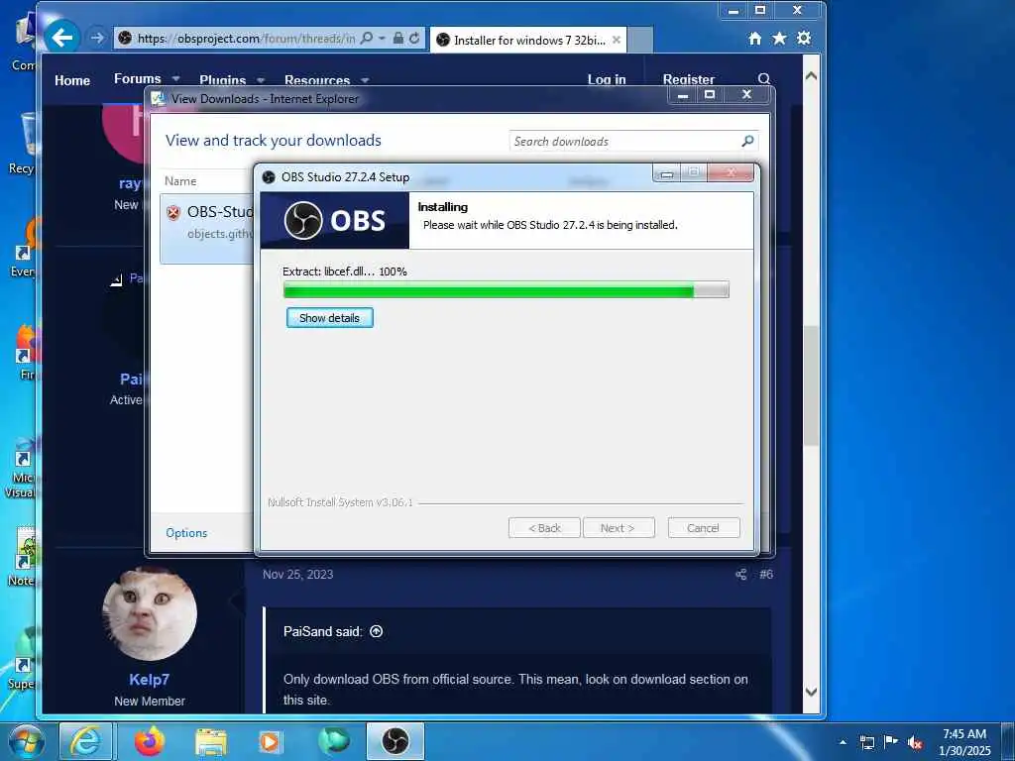
Task: Click the #6 post number link
Action: [x=766, y=574]
